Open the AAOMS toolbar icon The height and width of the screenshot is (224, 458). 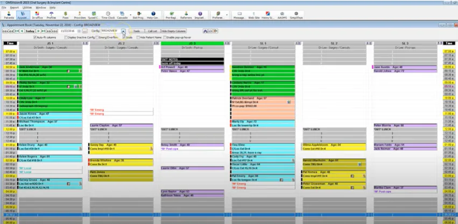pyautogui.click(x=282, y=15)
